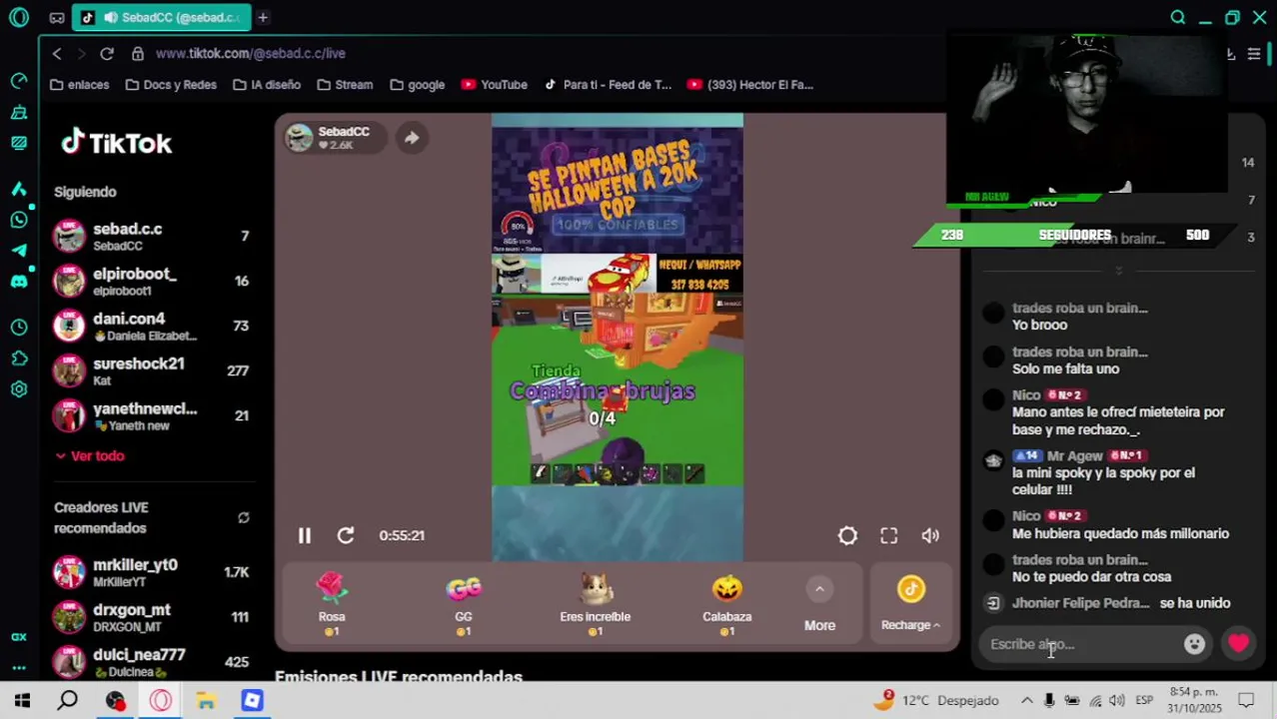Open the extensions cube icon
Viewport: 1277px width, 719px height.
pyautogui.click(x=19, y=359)
